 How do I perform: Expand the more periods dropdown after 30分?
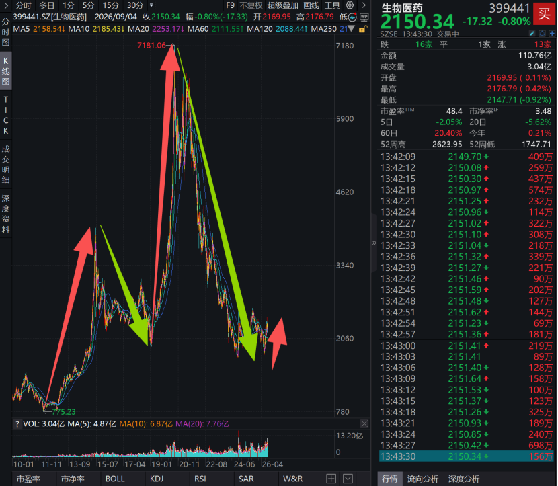coord(151,5)
